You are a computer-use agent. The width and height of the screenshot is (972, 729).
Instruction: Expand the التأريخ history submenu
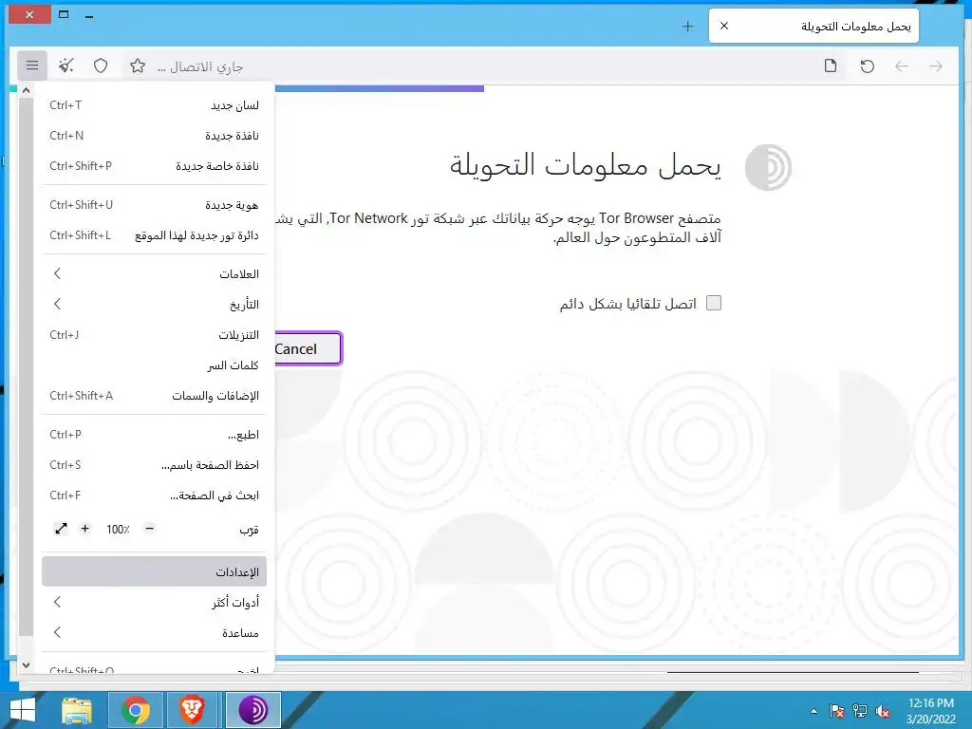click(155, 304)
